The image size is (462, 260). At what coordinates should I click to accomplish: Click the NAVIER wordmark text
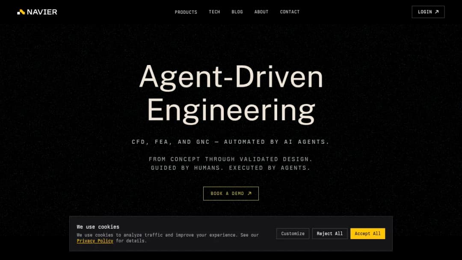pyautogui.click(x=42, y=12)
